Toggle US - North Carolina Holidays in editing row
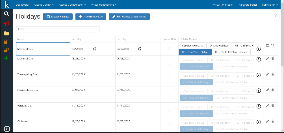 231,52
